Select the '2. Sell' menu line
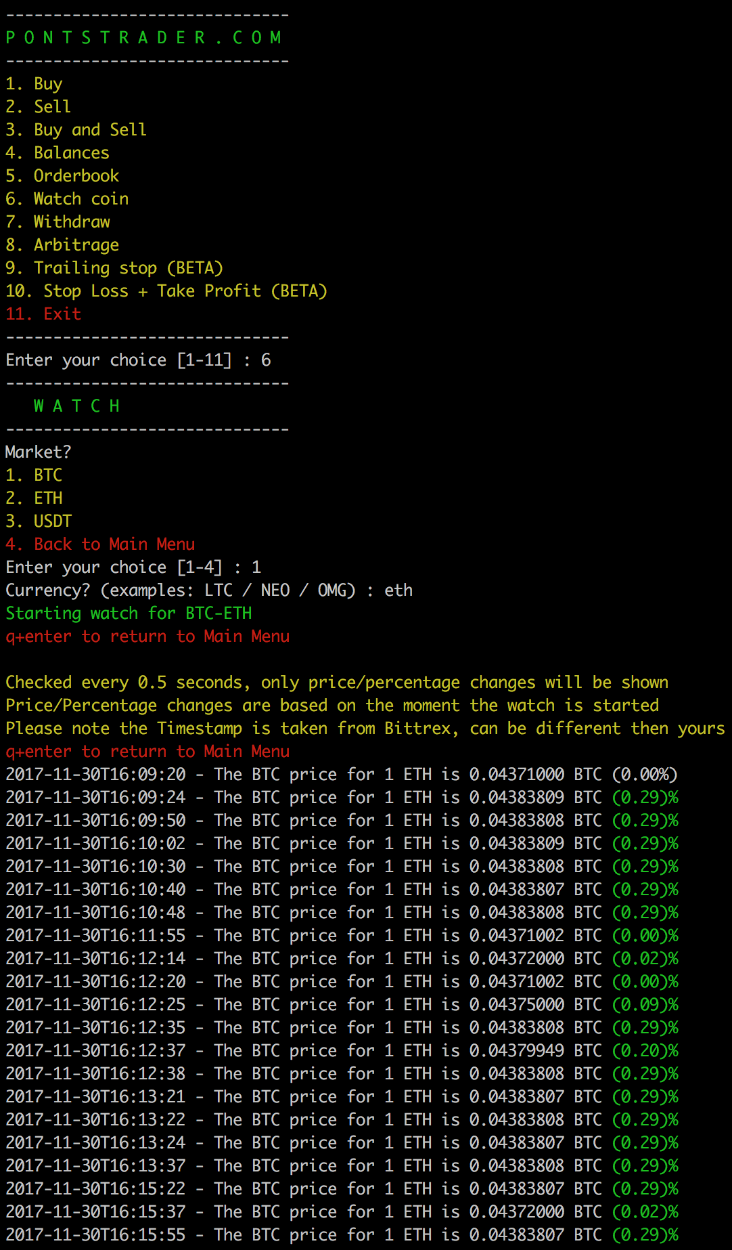Screen dimensions: 732x1250 click(38, 107)
